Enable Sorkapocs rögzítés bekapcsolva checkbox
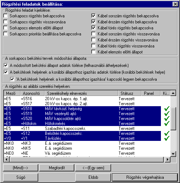 coord(6,16)
